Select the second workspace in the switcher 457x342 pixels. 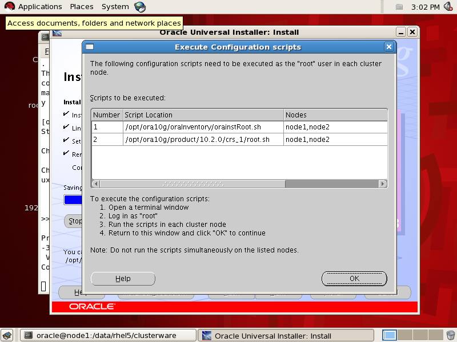405,335
